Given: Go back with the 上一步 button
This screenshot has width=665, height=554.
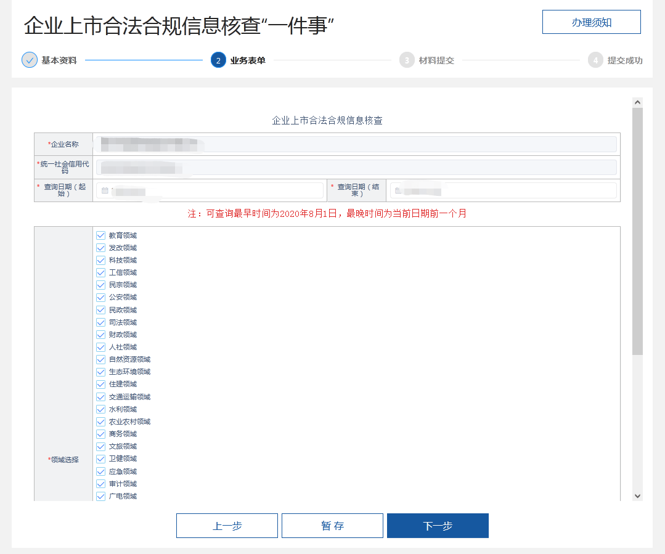Looking at the screenshot, I should (x=227, y=526).
